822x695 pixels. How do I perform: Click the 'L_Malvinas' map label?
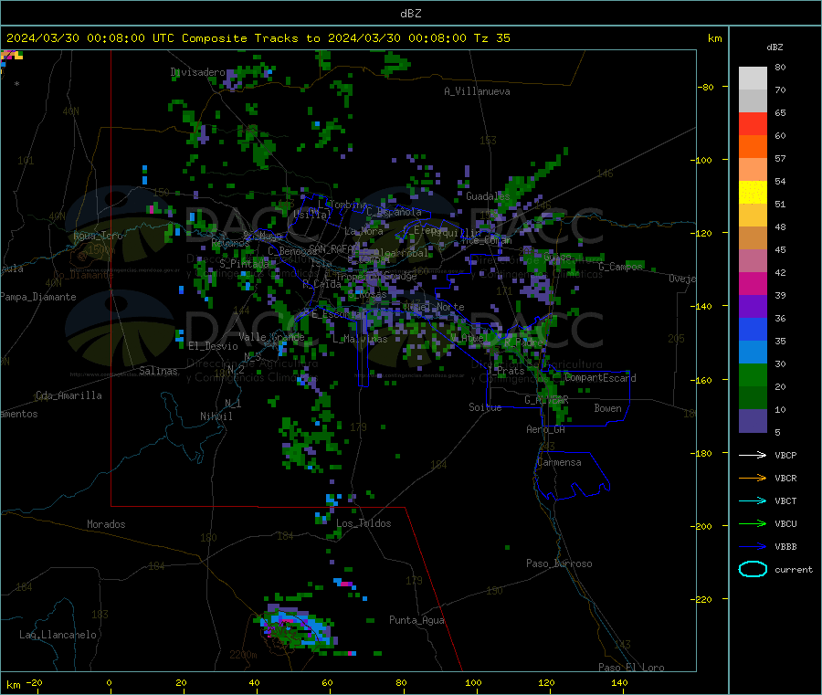(360, 339)
